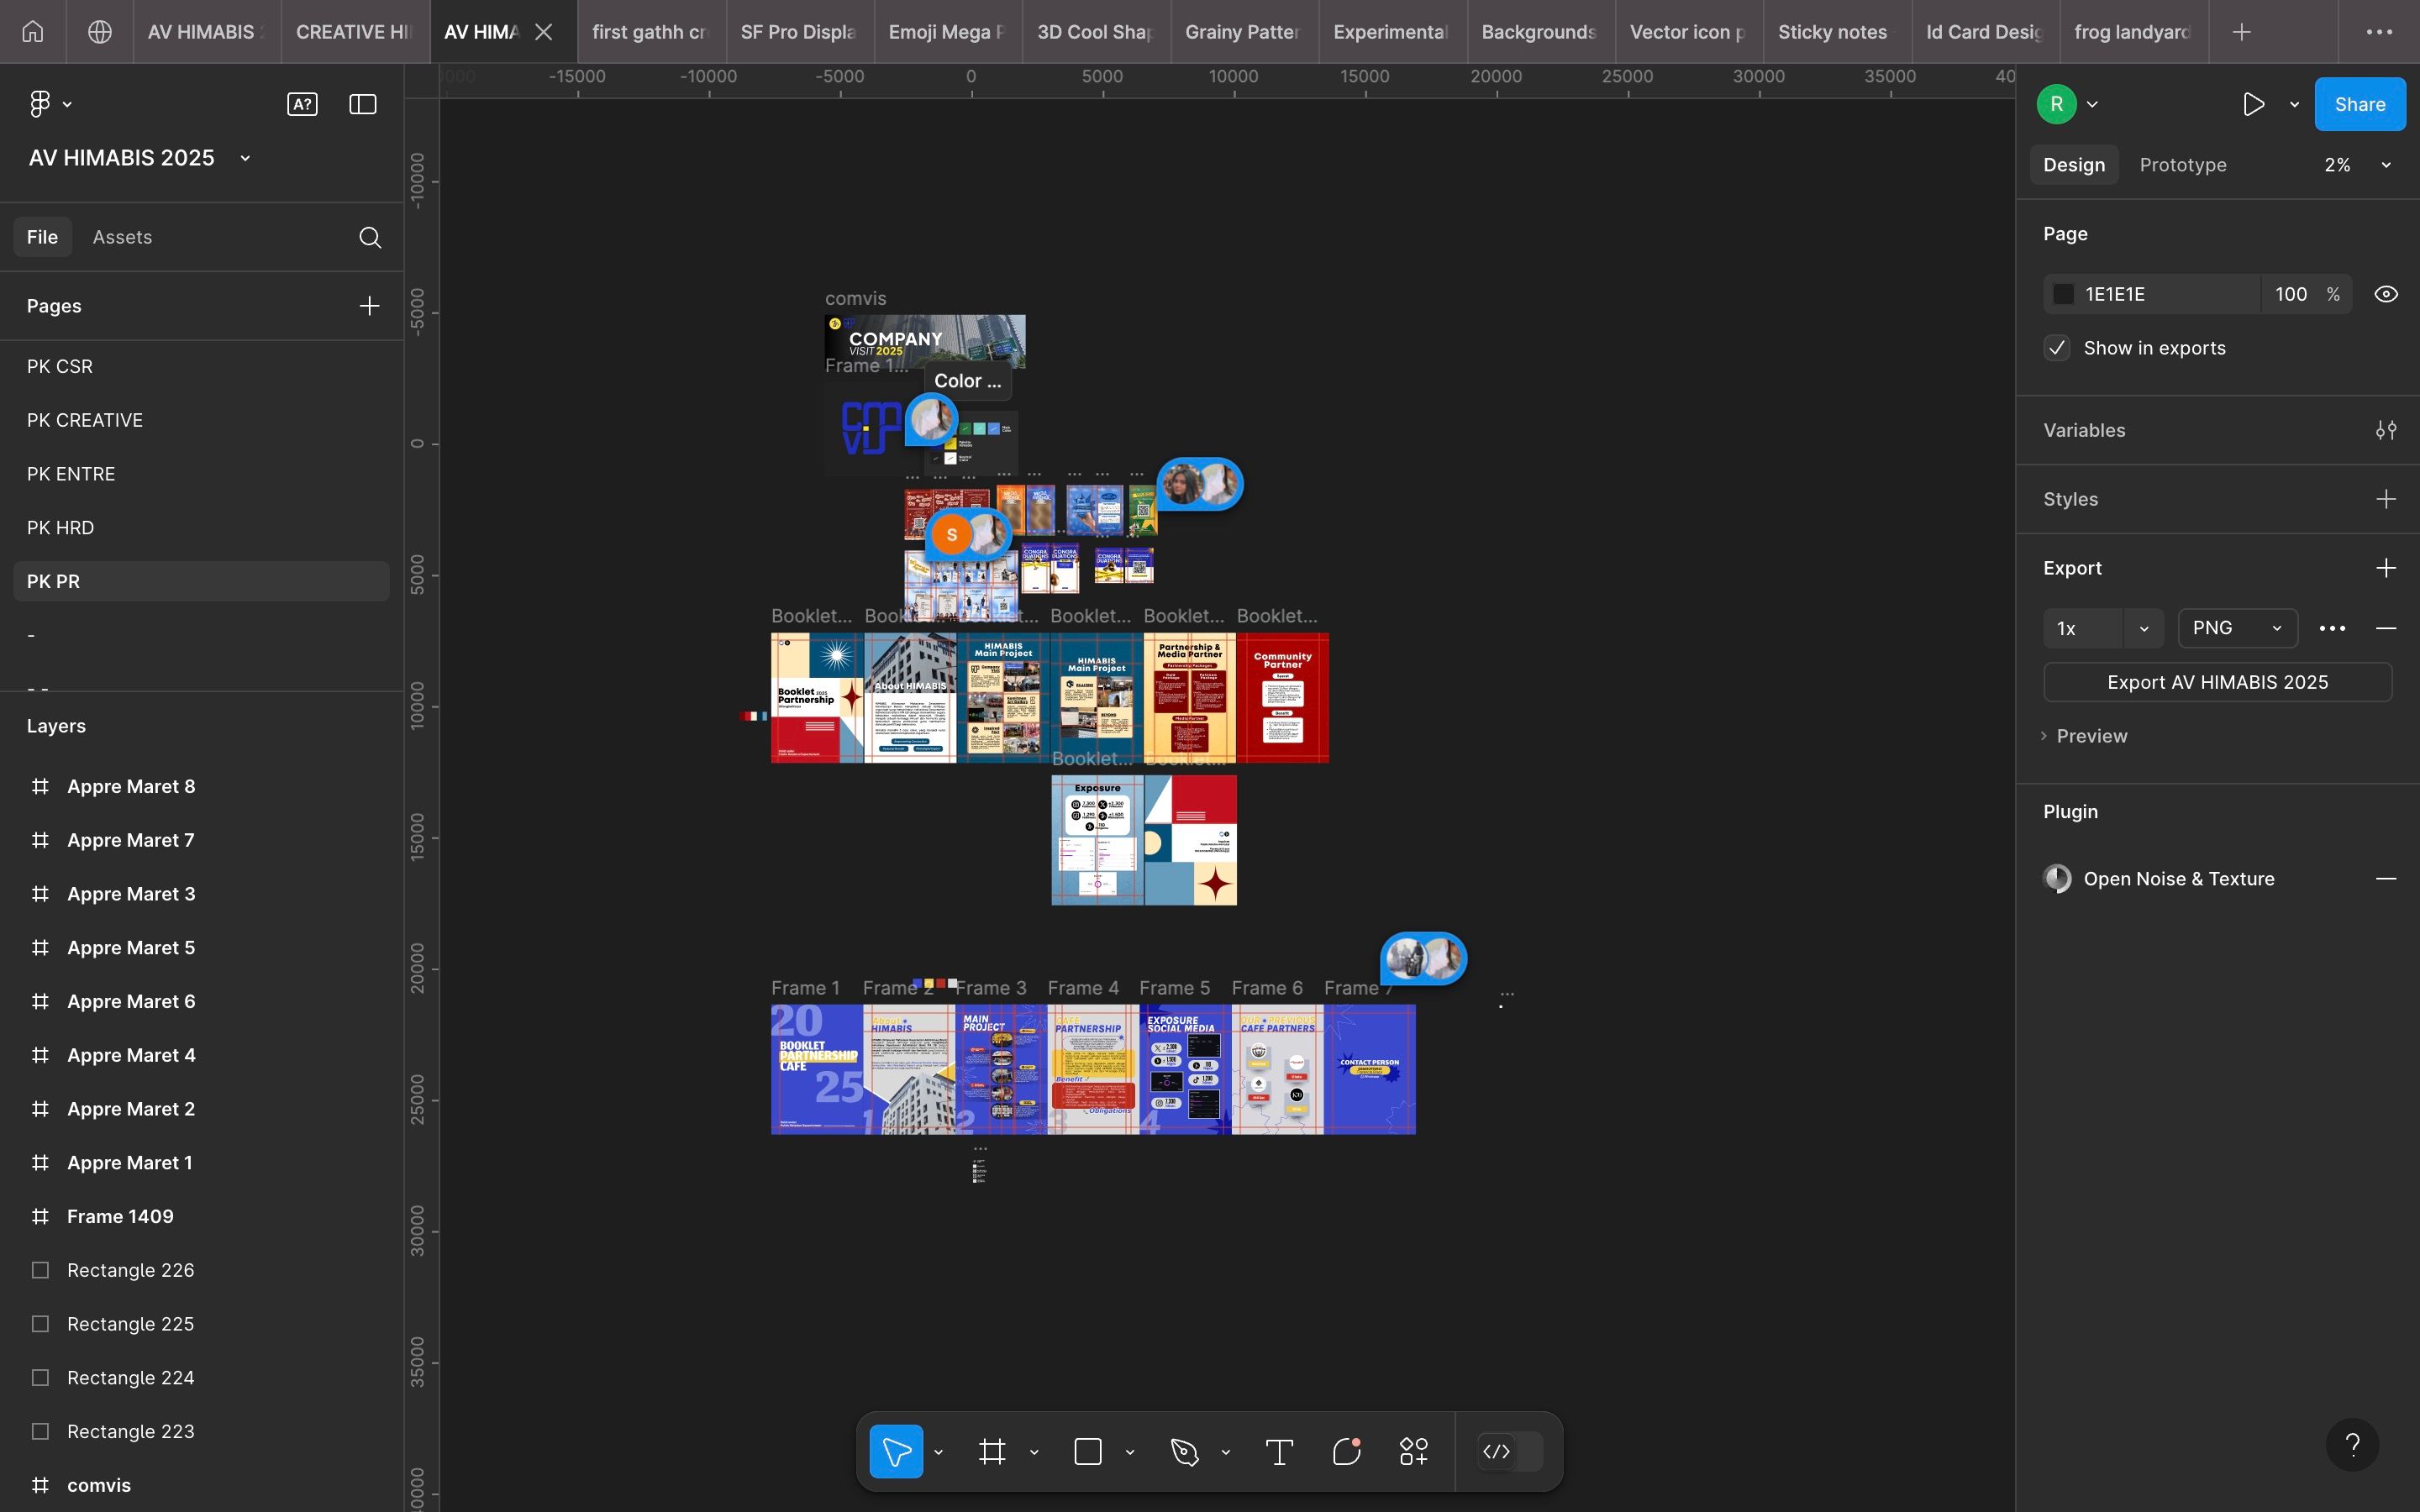Open the Sticky notes file tab
This screenshot has height=1512, width=2420.
(1837, 32)
